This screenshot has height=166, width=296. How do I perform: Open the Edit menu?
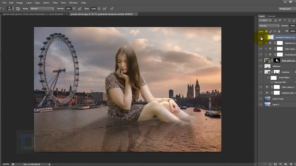[x=11, y=3]
